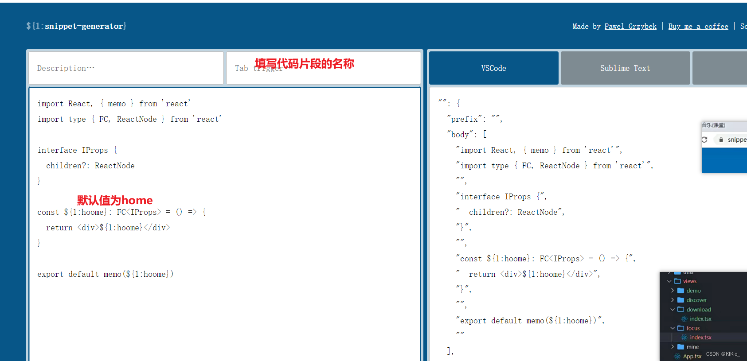747x361 pixels.
Task: Collapse the focus folder chevron
Action: click(x=673, y=328)
